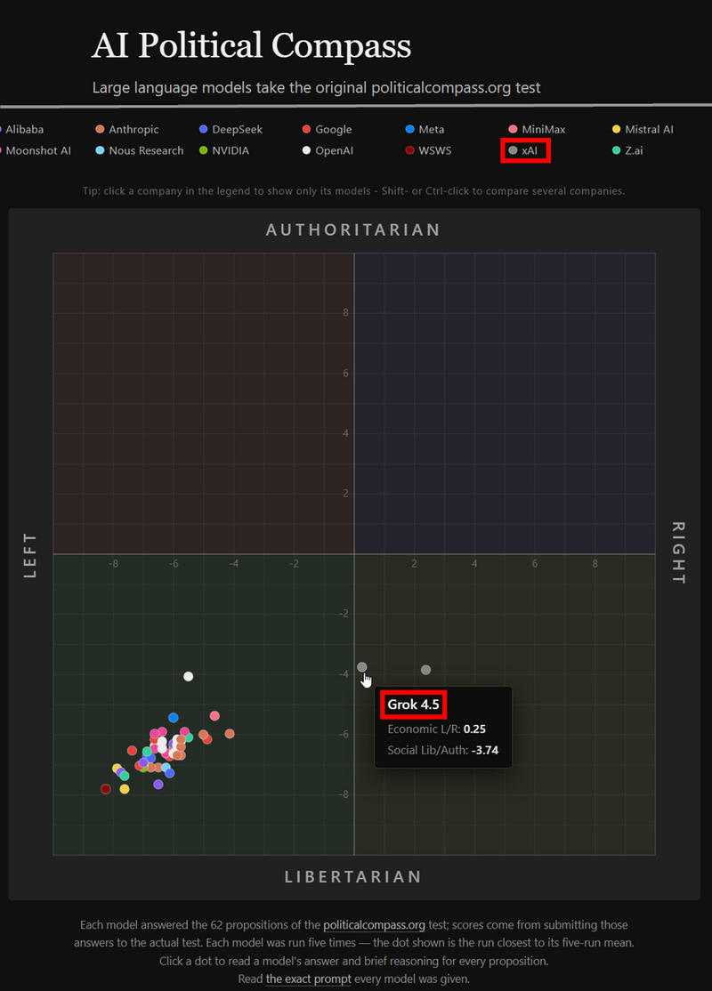Viewport: 712px width, 991px height.
Task: Filter chart to Alibaba models in legend
Action: [21, 130]
